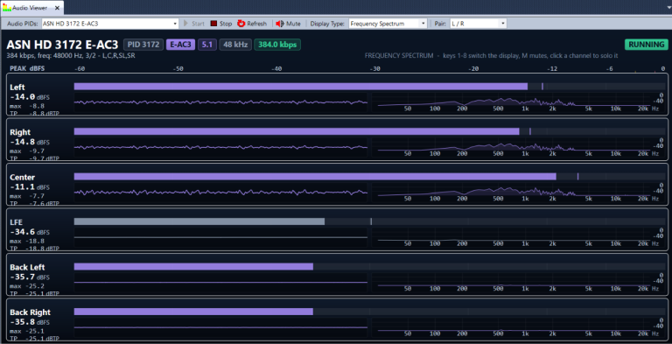Click the Center -11.1 dBFS reading

[29, 187]
